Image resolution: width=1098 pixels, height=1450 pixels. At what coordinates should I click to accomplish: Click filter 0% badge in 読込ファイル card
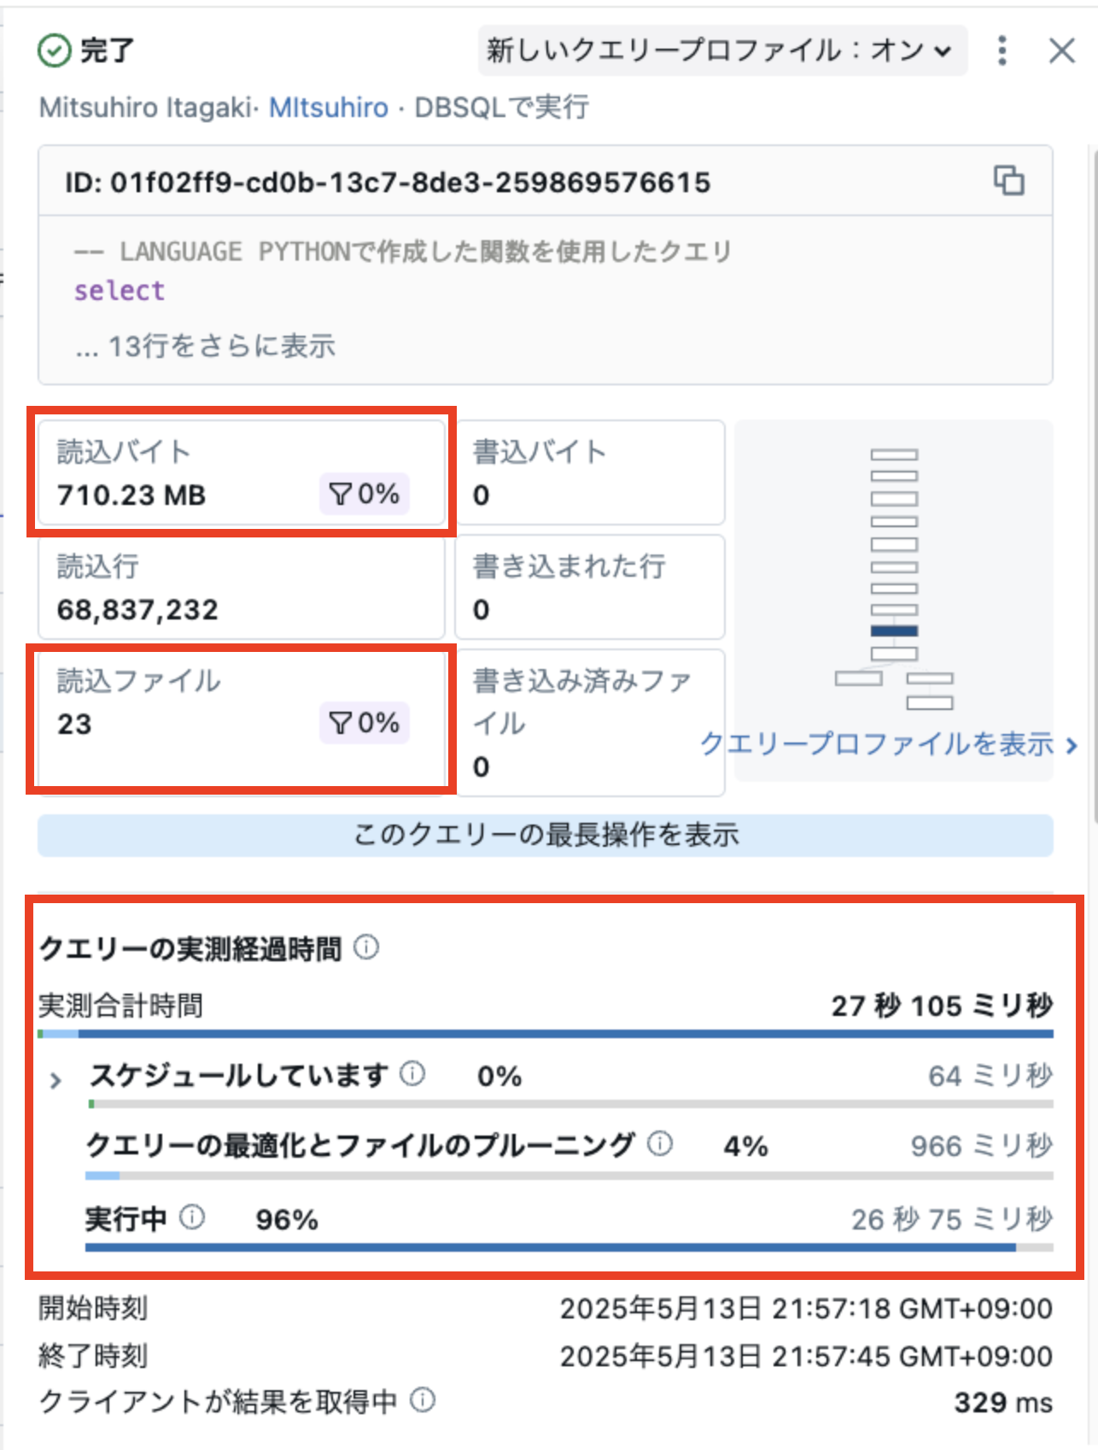(x=365, y=723)
